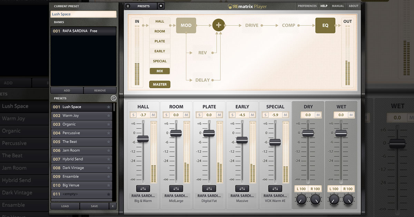Mute the ROOM channel
The height and width of the screenshot is (217, 414).
(x=186, y=115)
